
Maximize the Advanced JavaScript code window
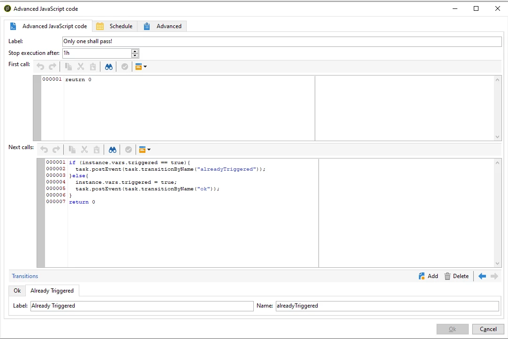476,8
